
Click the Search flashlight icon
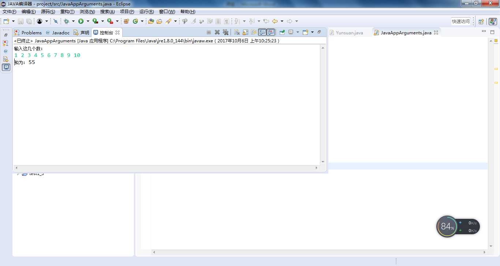click(168, 22)
